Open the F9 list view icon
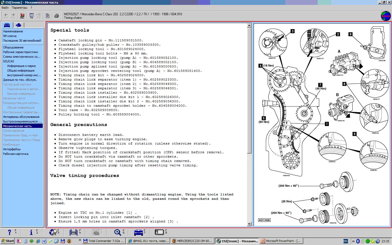The width and height of the screenshot is (392, 245). (32, 16)
